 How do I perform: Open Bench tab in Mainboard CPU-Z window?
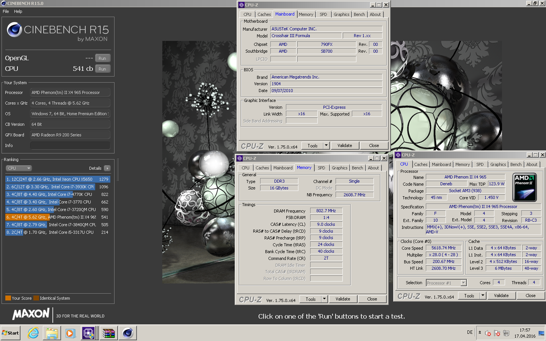[359, 14]
